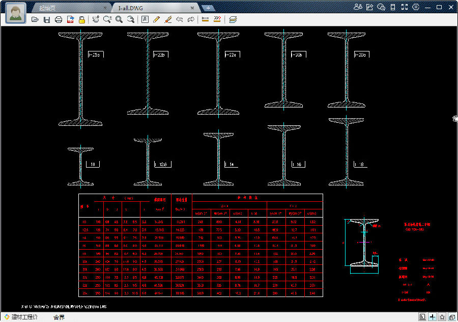Export the drawing to PDF
This screenshot has height=322, width=458.
coord(70,20)
